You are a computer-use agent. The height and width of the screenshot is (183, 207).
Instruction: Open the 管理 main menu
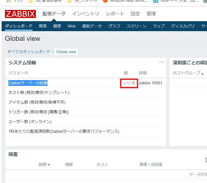coord(151,14)
